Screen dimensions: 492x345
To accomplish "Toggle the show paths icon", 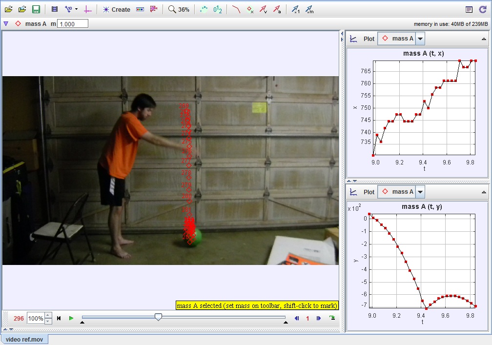I will tap(236, 9).
